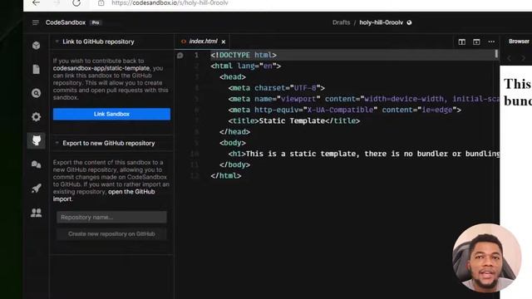Viewport: 532px width, 299px height.
Task: Click Create new repository on GitHub button
Action: [111, 234]
